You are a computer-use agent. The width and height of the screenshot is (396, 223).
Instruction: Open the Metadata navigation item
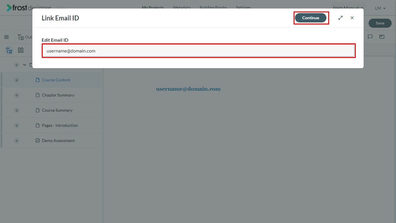(x=182, y=7)
